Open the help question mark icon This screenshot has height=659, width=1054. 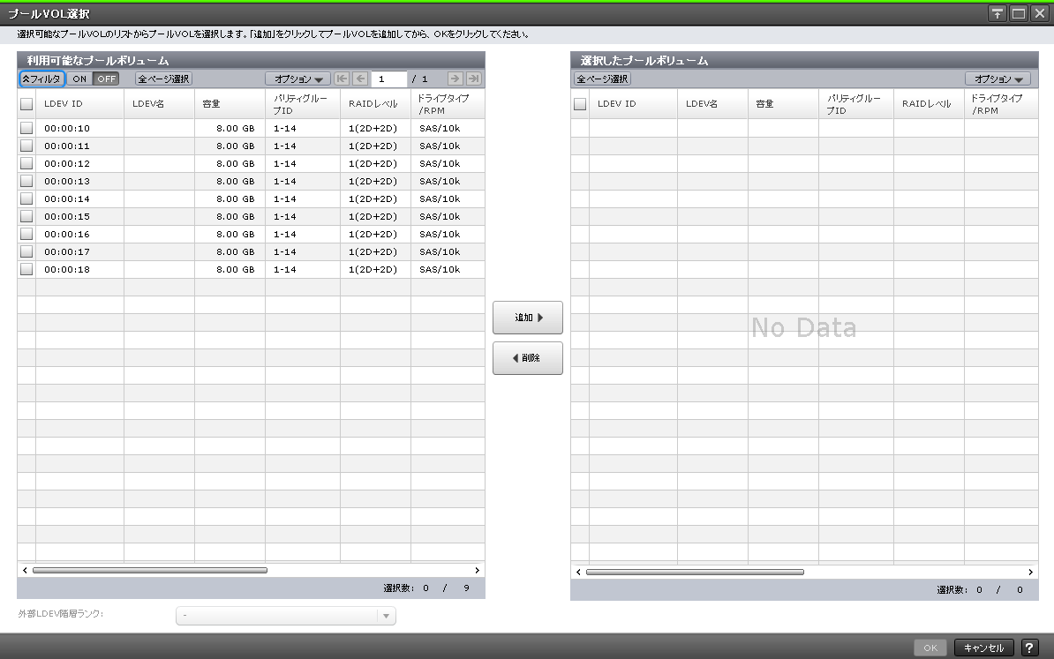[x=1029, y=648]
